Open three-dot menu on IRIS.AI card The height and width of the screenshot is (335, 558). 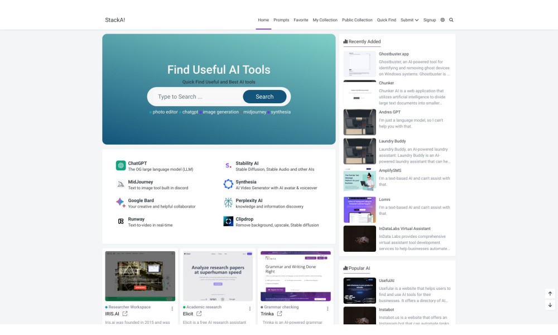(172, 309)
